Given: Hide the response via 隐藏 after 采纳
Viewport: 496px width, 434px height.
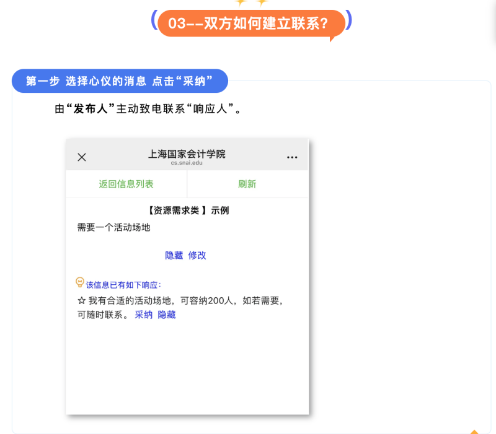Looking at the screenshot, I should (x=167, y=315).
